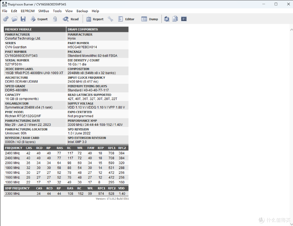293x226 pixels.
Task: Click the screenshot camera icon
Action: (167, 19)
